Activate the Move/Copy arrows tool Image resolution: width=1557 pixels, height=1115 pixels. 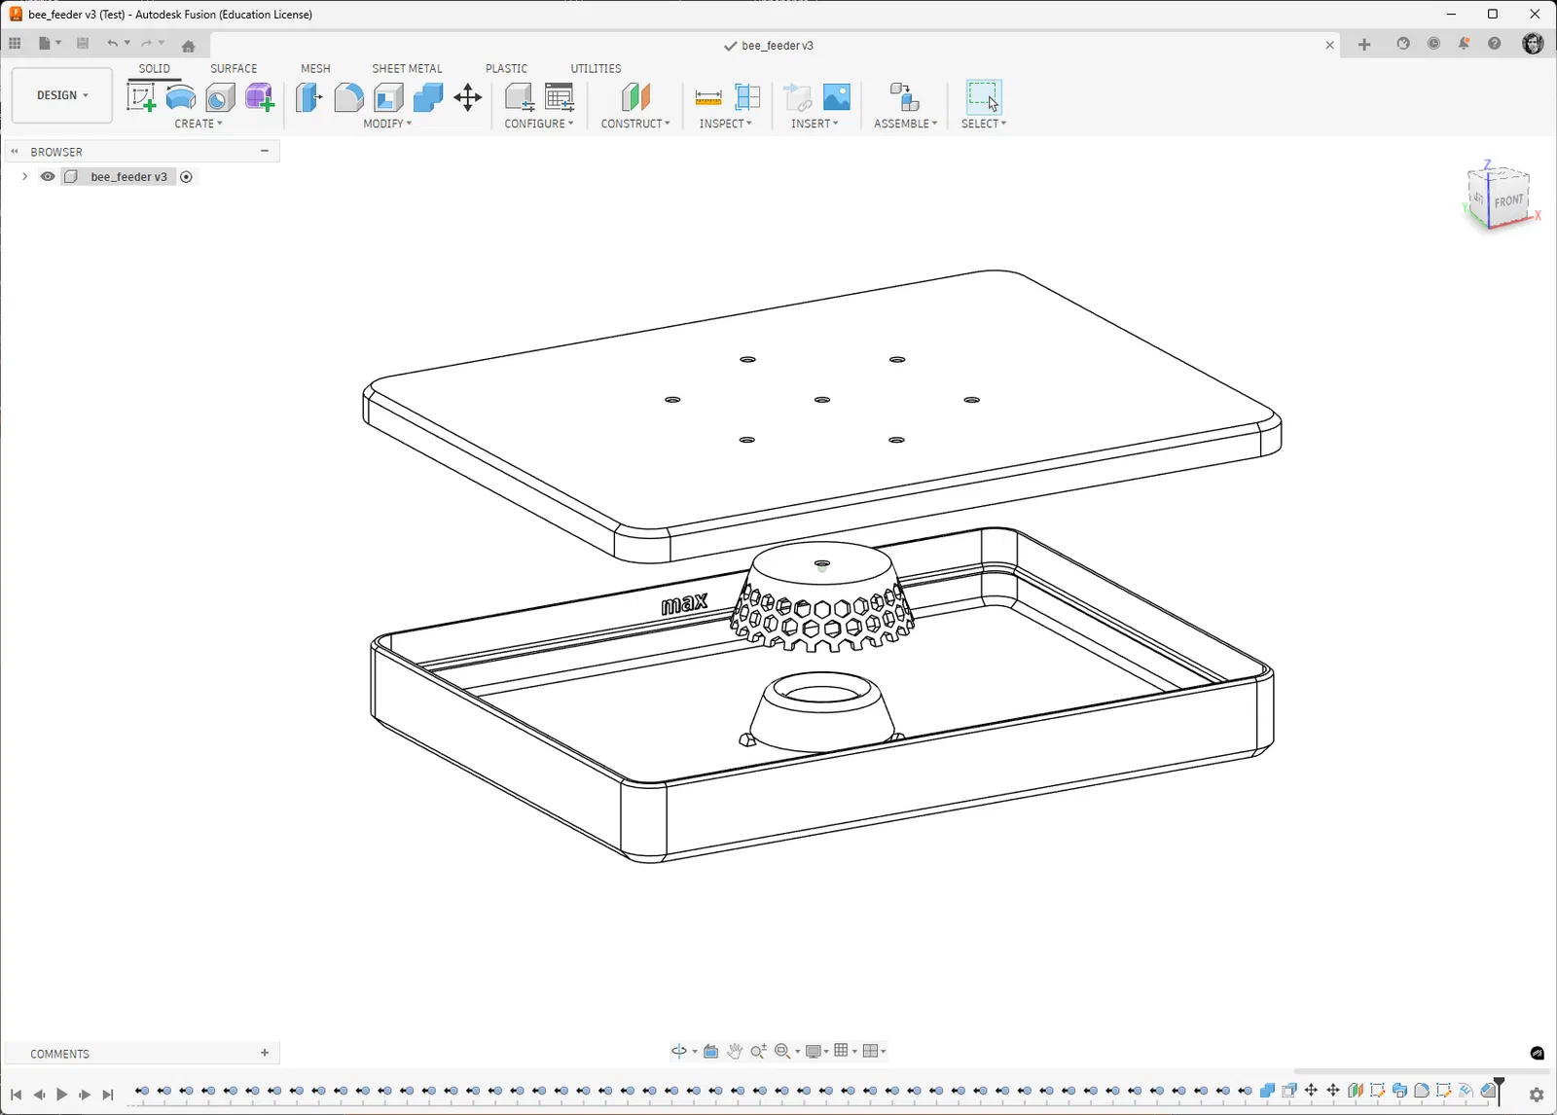[x=468, y=97]
